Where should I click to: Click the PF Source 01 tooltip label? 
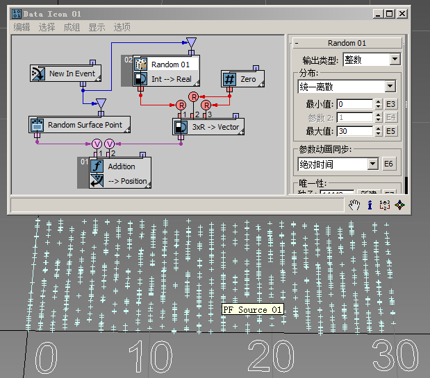tap(253, 309)
